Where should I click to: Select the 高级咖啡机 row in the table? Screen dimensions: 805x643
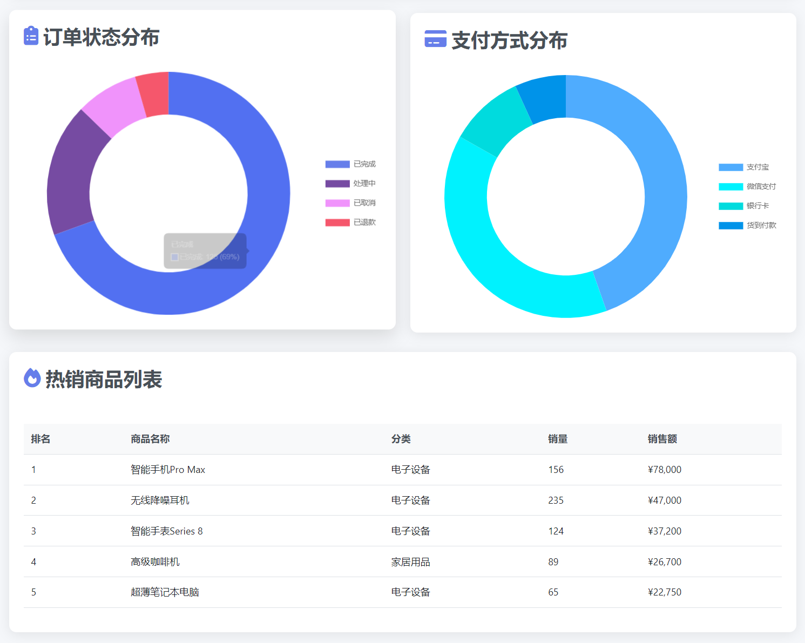pos(155,561)
